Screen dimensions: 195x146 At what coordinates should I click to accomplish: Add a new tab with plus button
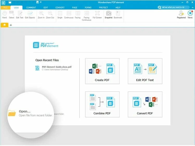click(11, 25)
